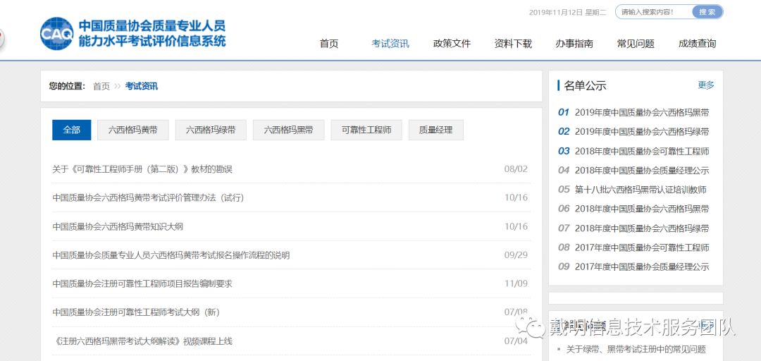
Task: Open the 成绩查询 navigation menu item
Action: coord(697,44)
